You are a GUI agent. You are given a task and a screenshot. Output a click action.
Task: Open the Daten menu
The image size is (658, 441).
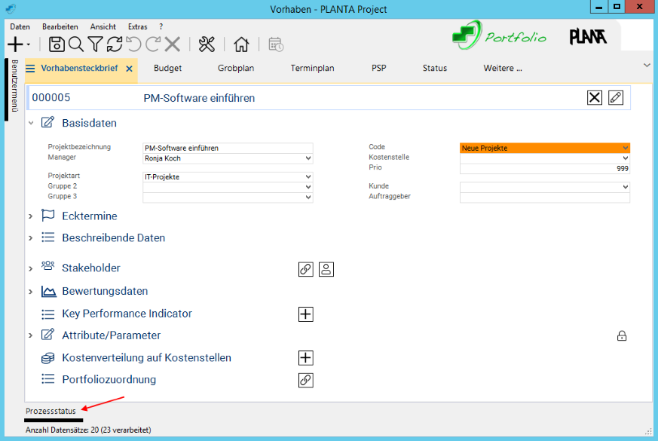(20, 26)
